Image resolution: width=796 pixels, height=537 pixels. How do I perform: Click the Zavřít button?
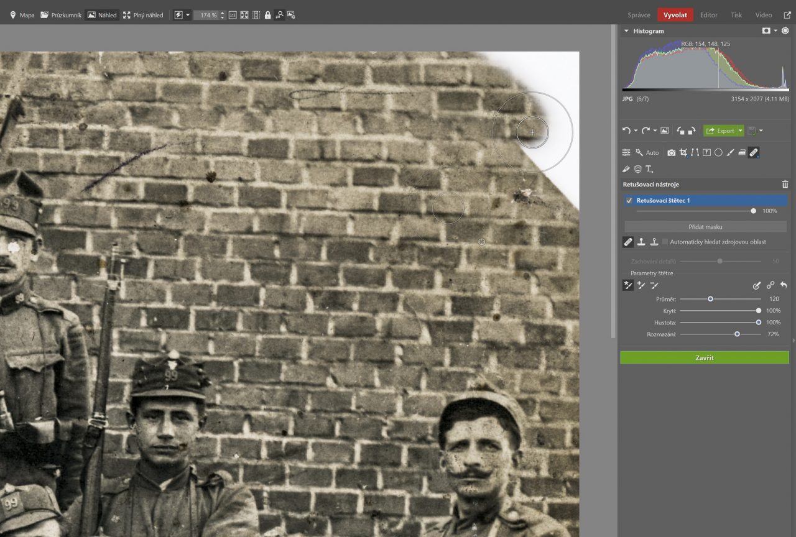pos(705,357)
